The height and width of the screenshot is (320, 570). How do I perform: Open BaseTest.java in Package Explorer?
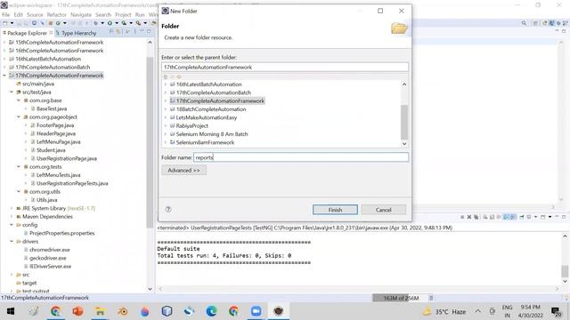coord(52,108)
